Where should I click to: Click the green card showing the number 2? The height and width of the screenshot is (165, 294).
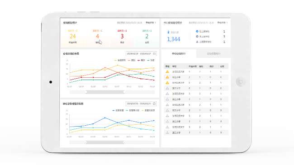pyautogui.click(x=147, y=37)
